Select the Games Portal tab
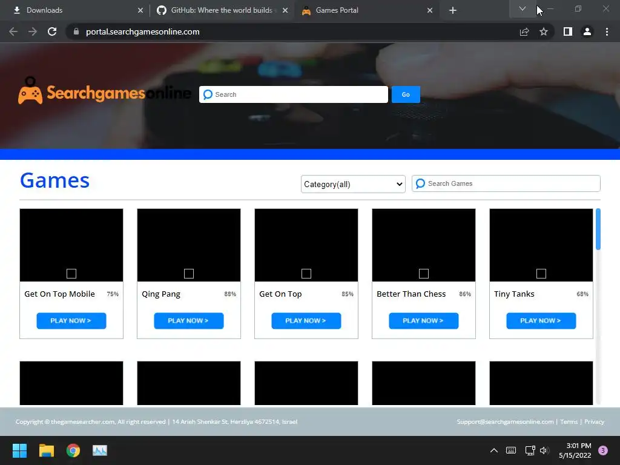The image size is (620, 465). [x=367, y=10]
